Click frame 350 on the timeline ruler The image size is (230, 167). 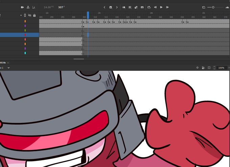(182, 17)
